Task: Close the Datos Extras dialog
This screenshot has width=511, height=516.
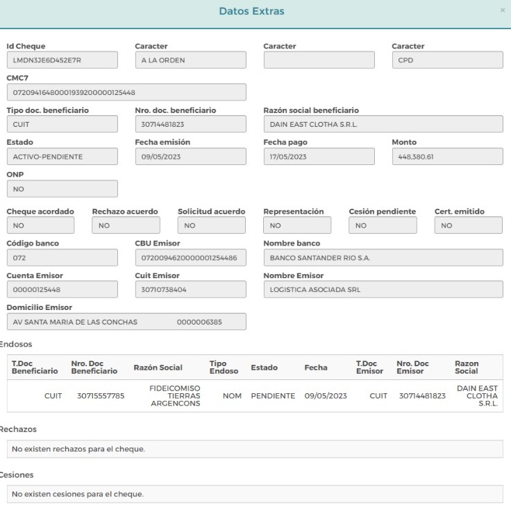Action: [502, 10]
